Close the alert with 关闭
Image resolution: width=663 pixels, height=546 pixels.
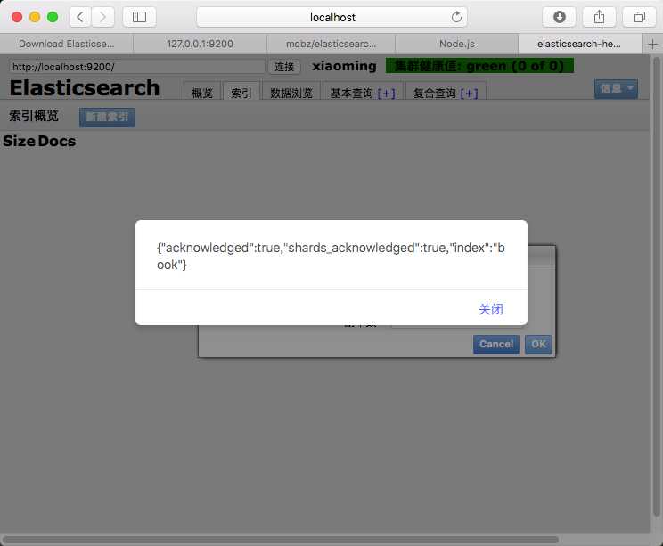click(x=490, y=309)
